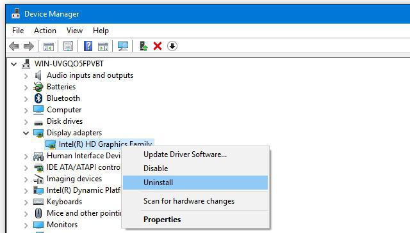Click the Update driver software toolbar icon
This screenshot has width=410, height=233.
(x=143, y=46)
